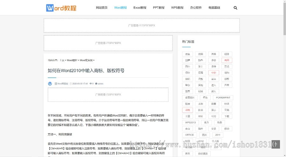This screenshot has width=286, height=157.
Task: Select the WPS2013 tag
Action: (190, 122)
